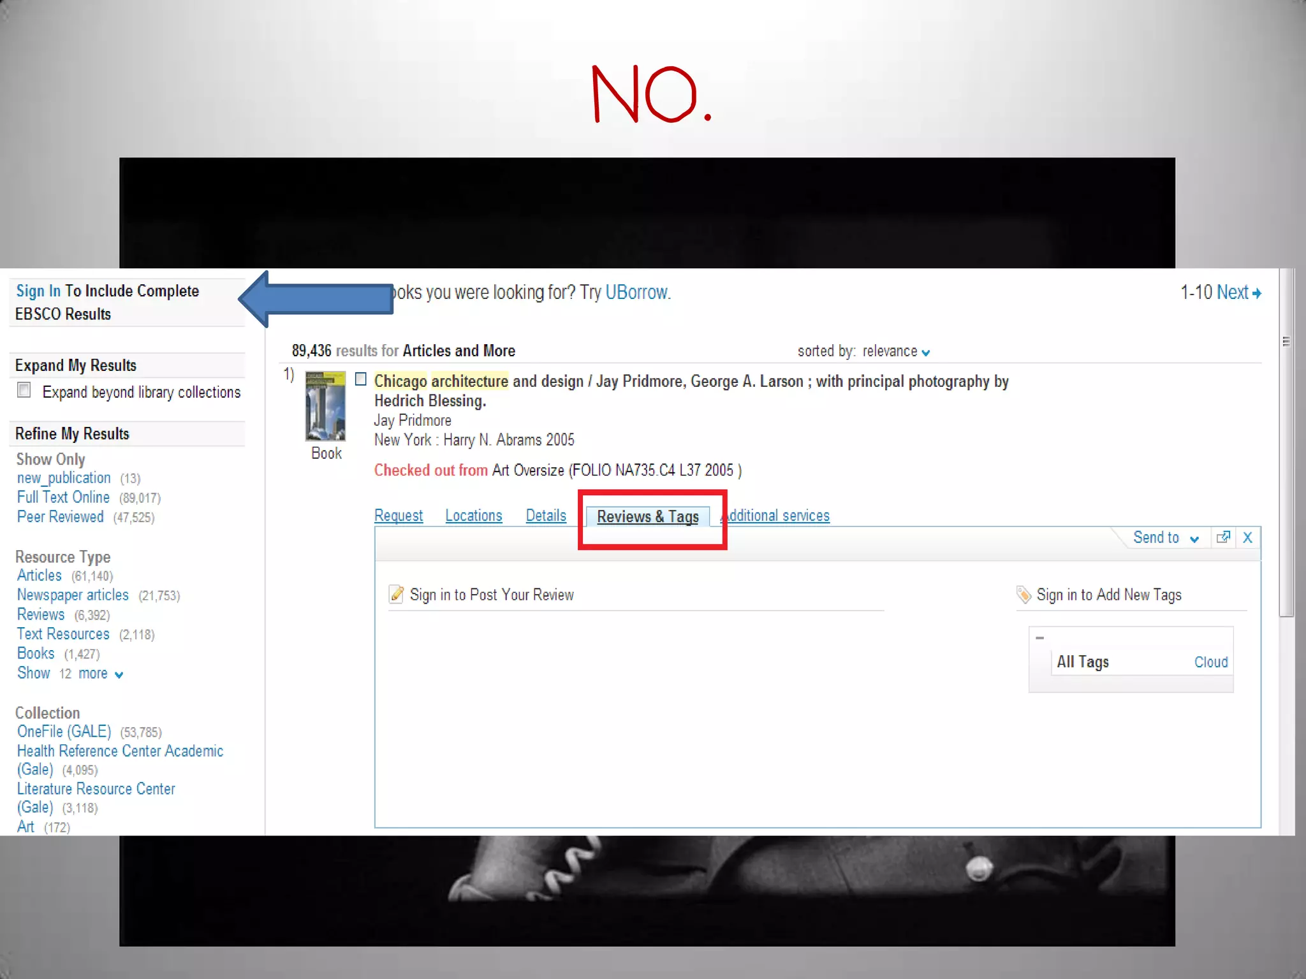Follow the UBorrow link
1306x979 pixels.
[x=636, y=292]
